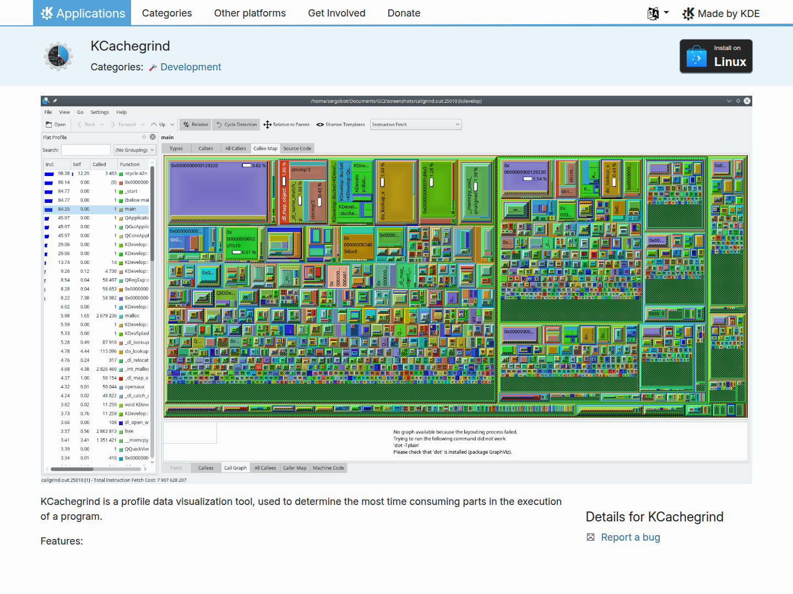The width and height of the screenshot is (793, 594).
Task: Expand the Up dropdown arrow
Action: [x=172, y=124]
